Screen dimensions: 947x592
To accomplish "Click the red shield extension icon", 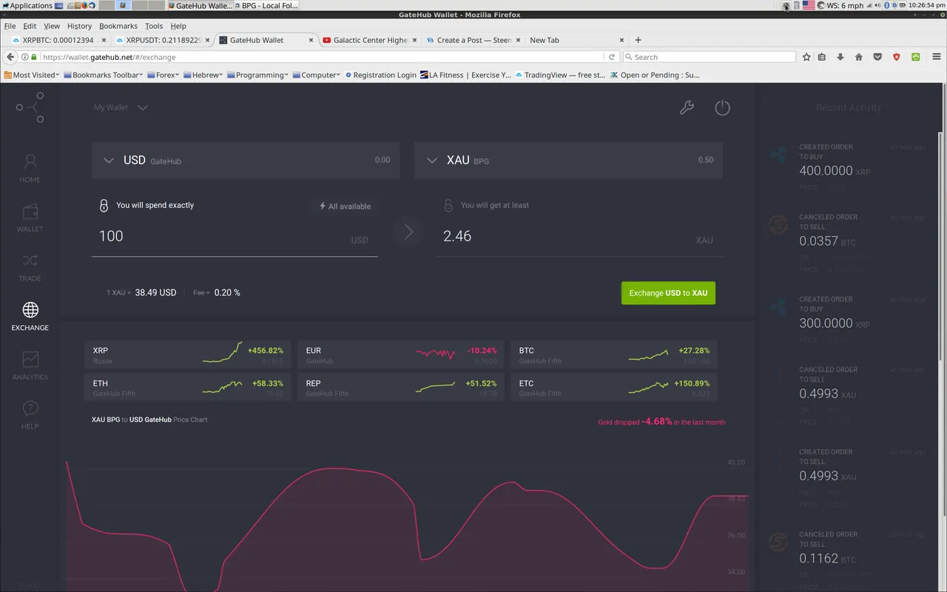I will [897, 57].
